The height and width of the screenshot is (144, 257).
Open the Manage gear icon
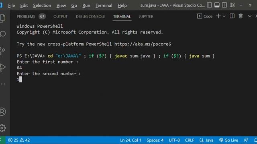click(x=3, y=128)
